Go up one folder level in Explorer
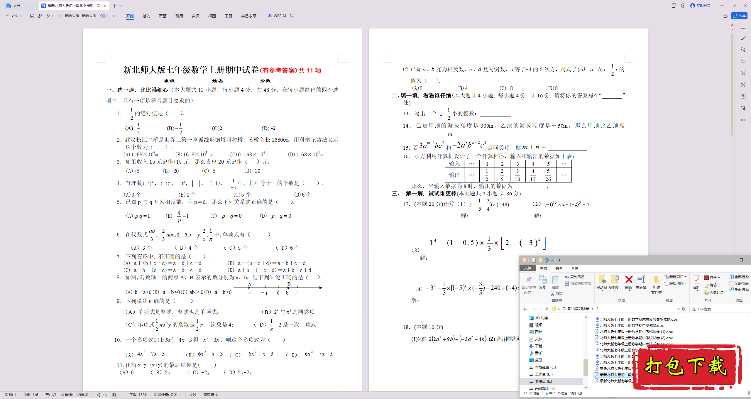This screenshot has height=399, width=751. click(x=547, y=309)
